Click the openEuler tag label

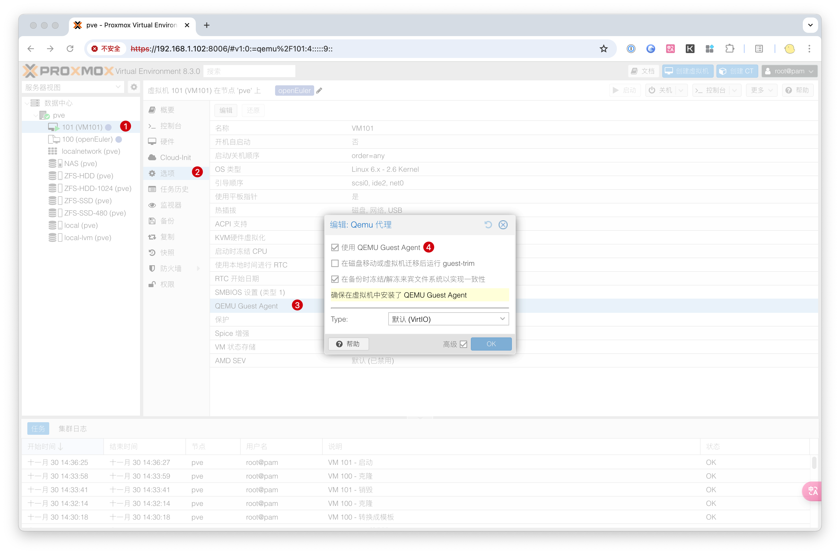pos(294,91)
